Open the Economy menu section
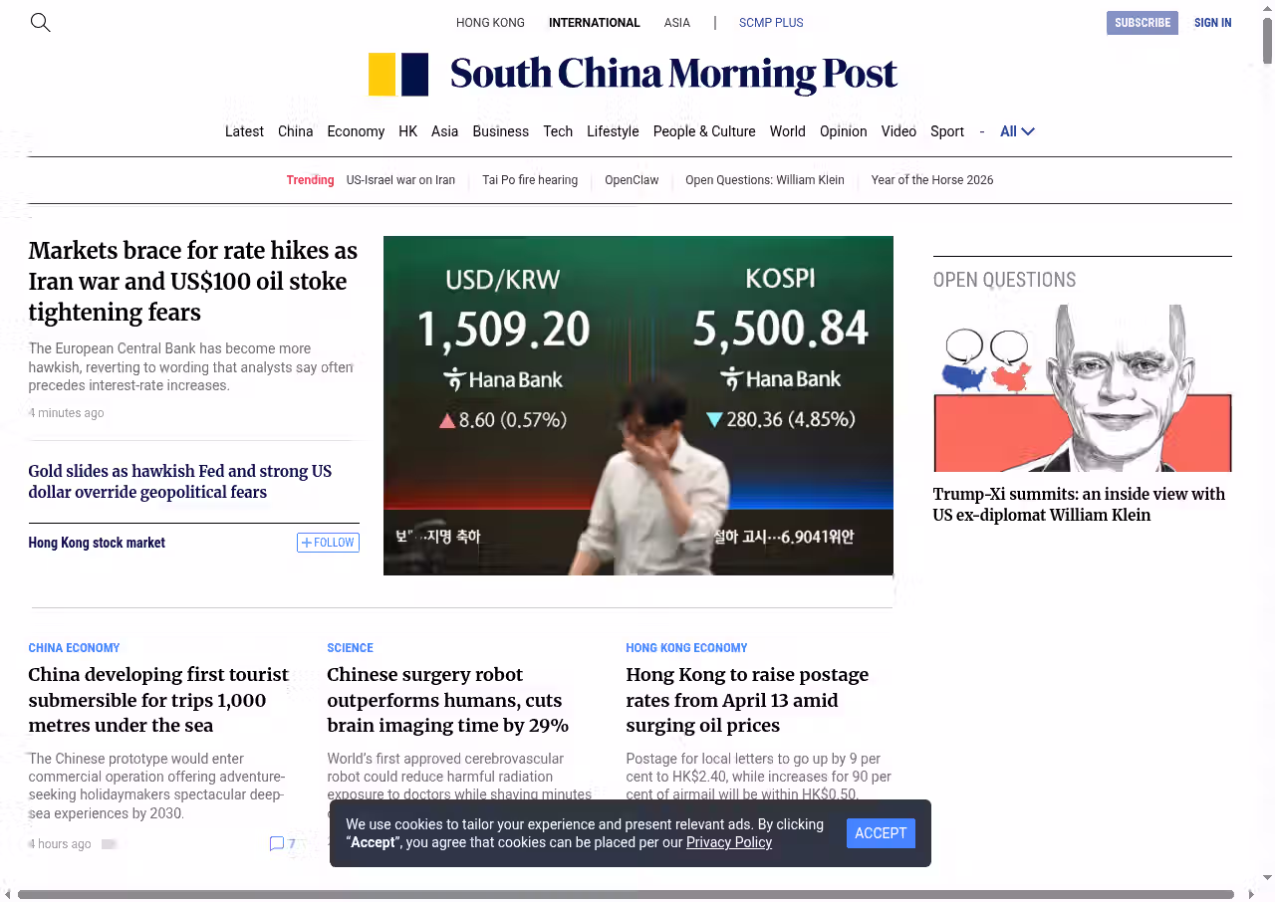This screenshot has width=1275, height=902. click(x=356, y=131)
